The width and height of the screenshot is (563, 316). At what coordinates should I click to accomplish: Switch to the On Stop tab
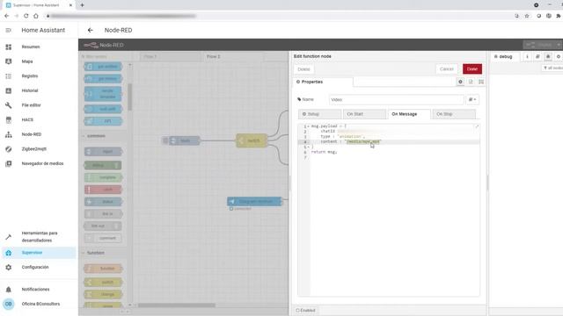[454, 114]
